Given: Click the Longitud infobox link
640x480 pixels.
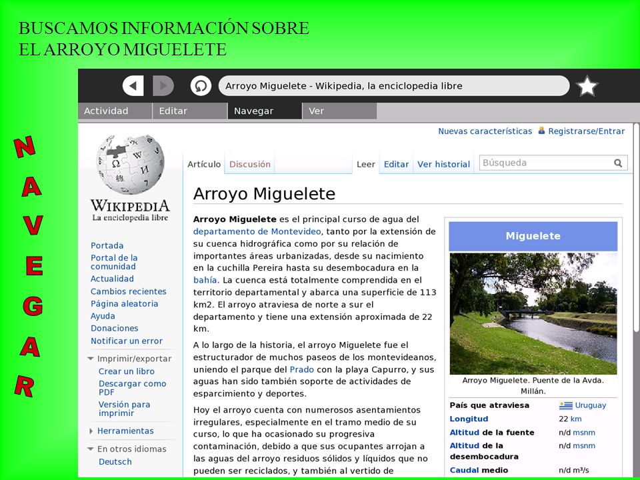Looking at the screenshot, I should 469,419.
